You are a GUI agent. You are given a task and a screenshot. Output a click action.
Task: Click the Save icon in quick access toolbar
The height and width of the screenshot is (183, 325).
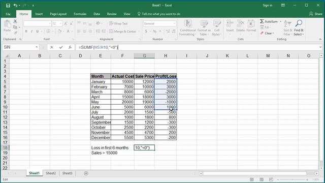(8, 6)
